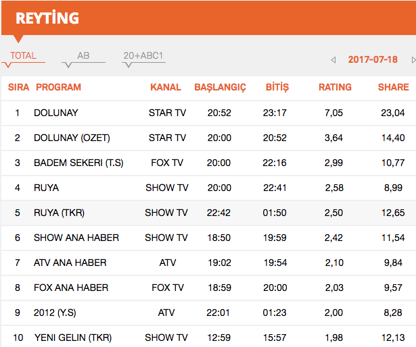Open the 20+ABC1 ratings tab
Viewport: 416px width, 347px height.
[x=143, y=56]
